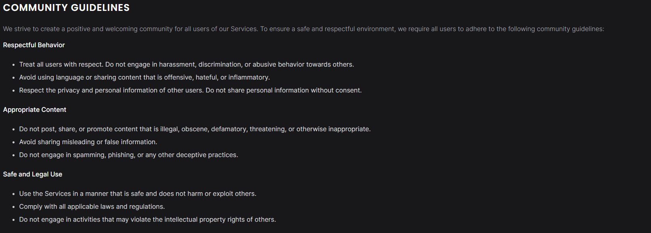
Task: Click the 'Treat all users with respect' bullet
Action: [186, 65]
